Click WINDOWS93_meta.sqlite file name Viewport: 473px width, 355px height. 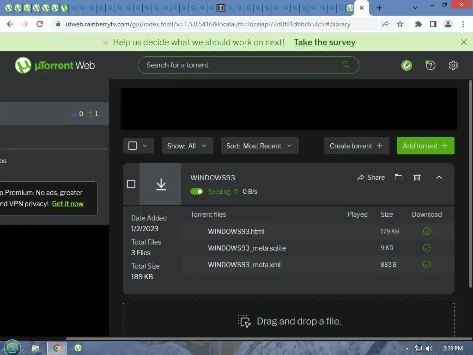click(247, 248)
